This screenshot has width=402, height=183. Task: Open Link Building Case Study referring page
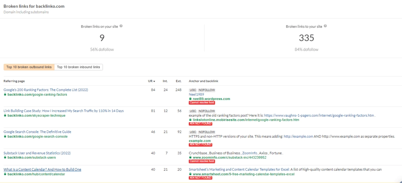(x=63, y=111)
